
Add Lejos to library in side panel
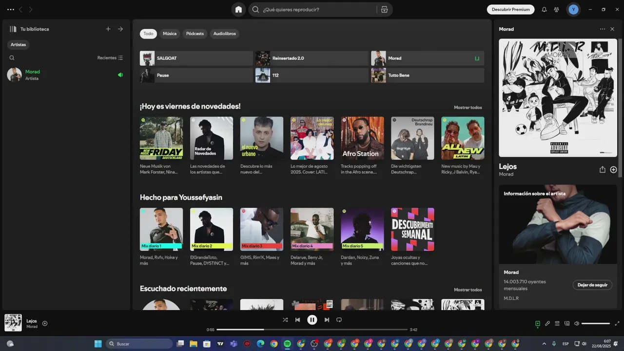point(613,170)
